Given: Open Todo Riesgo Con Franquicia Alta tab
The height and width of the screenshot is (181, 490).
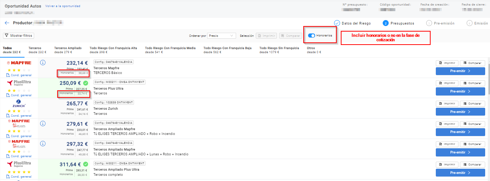Looking at the screenshot, I should (x=113, y=50).
